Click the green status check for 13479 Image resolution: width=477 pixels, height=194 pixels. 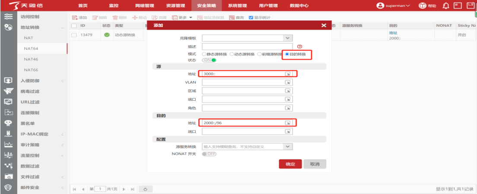[x=106, y=35]
